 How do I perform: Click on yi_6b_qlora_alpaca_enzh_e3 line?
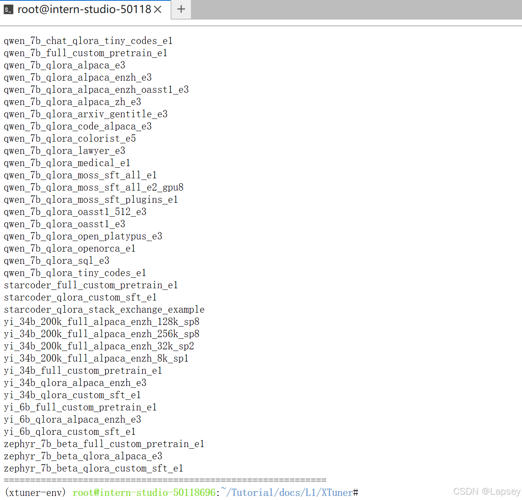coord(72,420)
